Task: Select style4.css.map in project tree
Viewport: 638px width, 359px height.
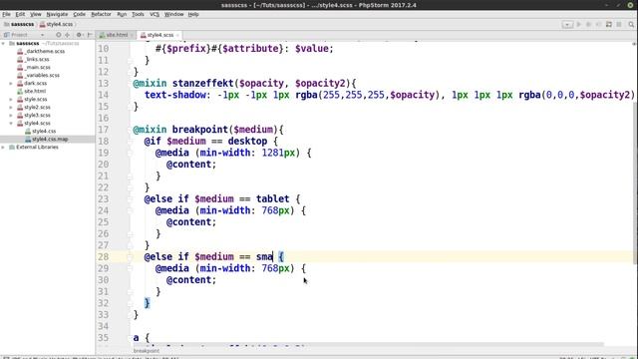Action: pyautogui.click(x=50, y=140)
